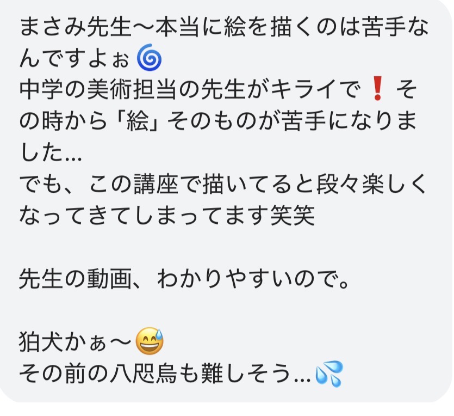Select the name まさみ先生 at message start
454x416 pixels.
[x=76, y=27]
